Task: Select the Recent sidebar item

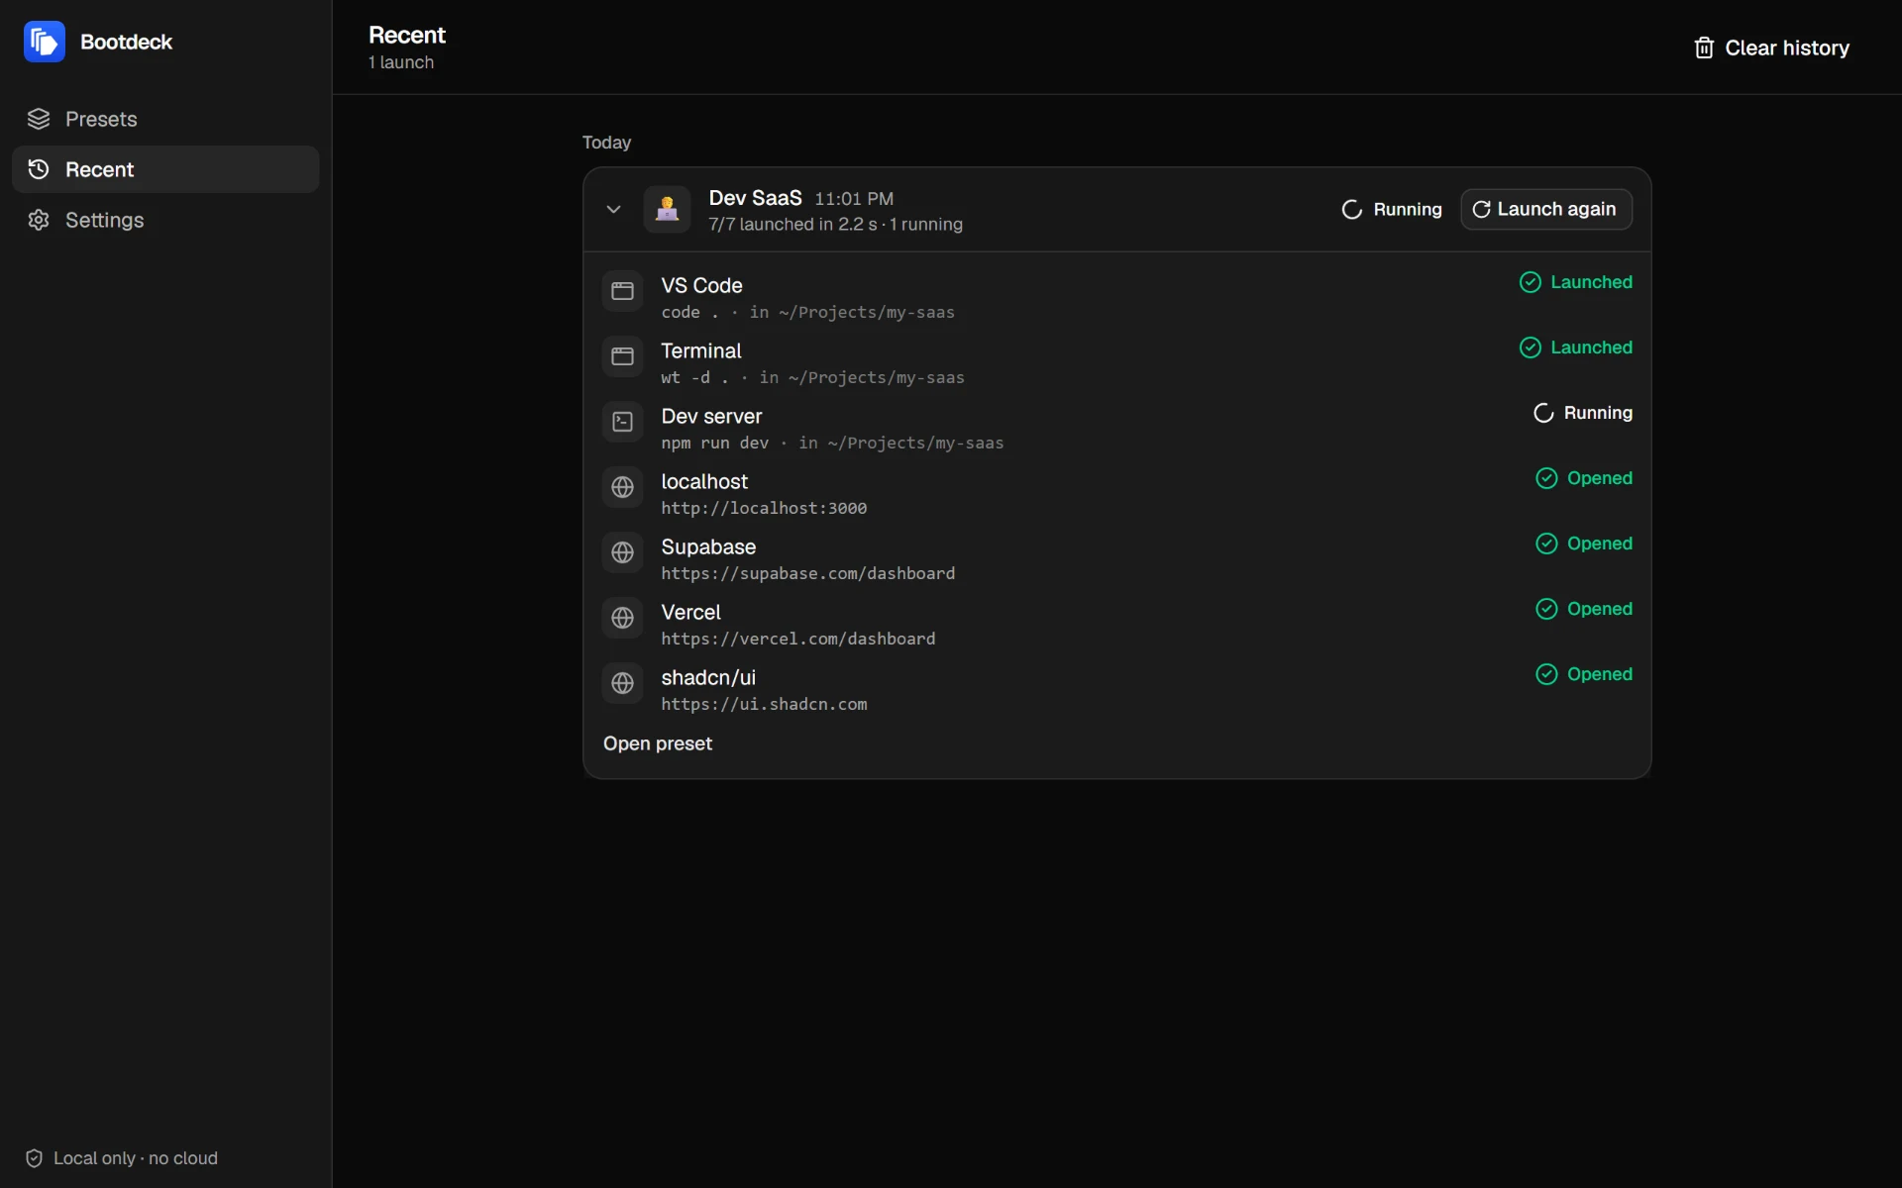Action: coord(165,169)
